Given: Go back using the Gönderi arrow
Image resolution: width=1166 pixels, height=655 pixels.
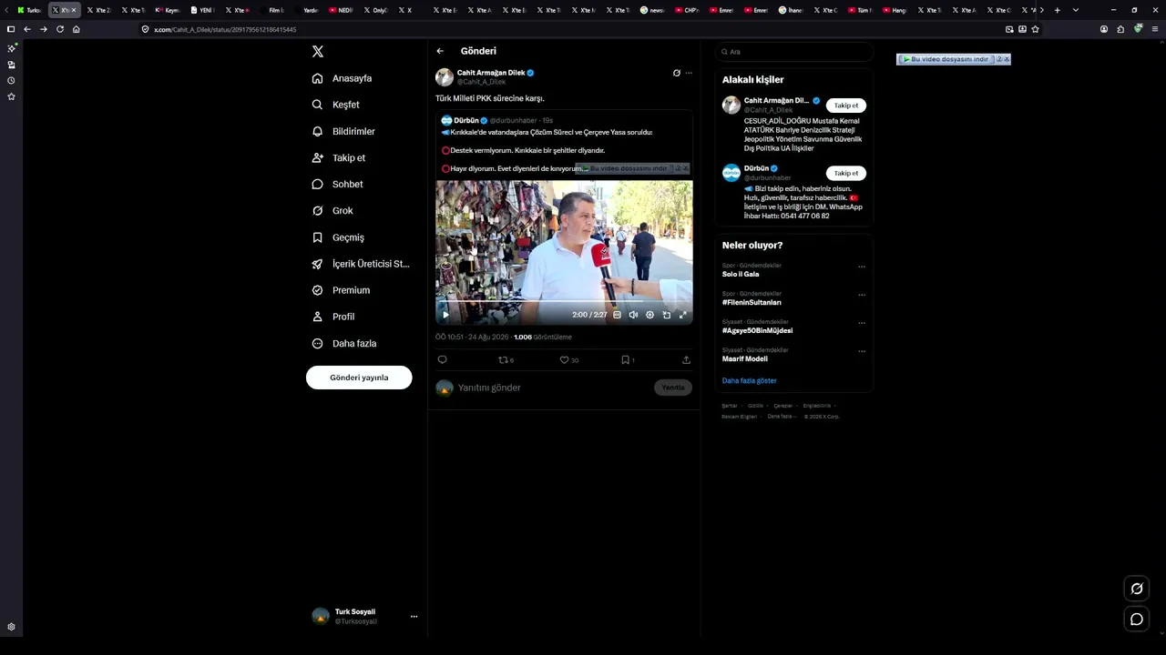Looking at the screenshot, I should tap(440, 51).
